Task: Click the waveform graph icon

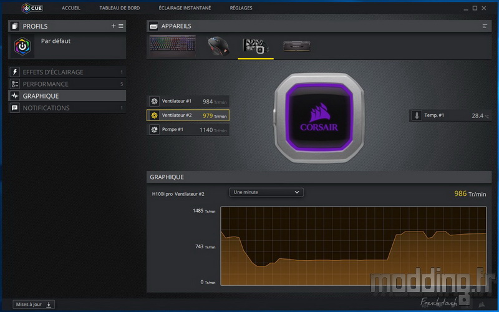Action: click(14, 96)
